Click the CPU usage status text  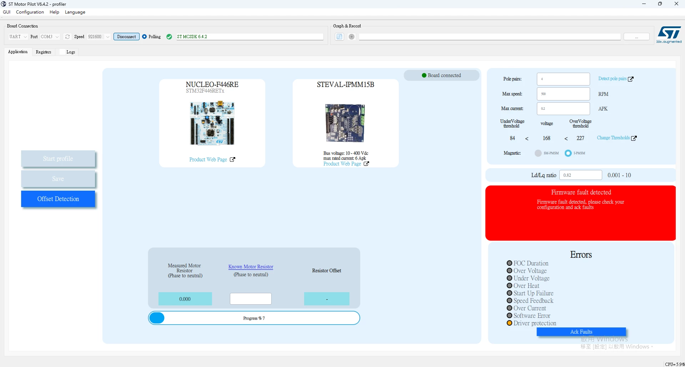click(675, 364)
